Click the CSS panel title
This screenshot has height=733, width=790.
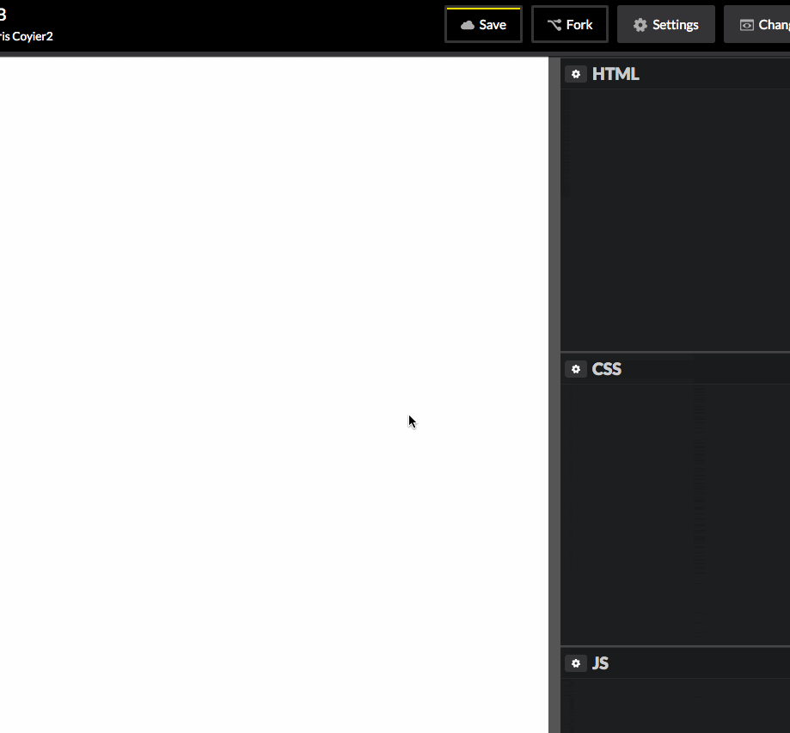point(606,369)
